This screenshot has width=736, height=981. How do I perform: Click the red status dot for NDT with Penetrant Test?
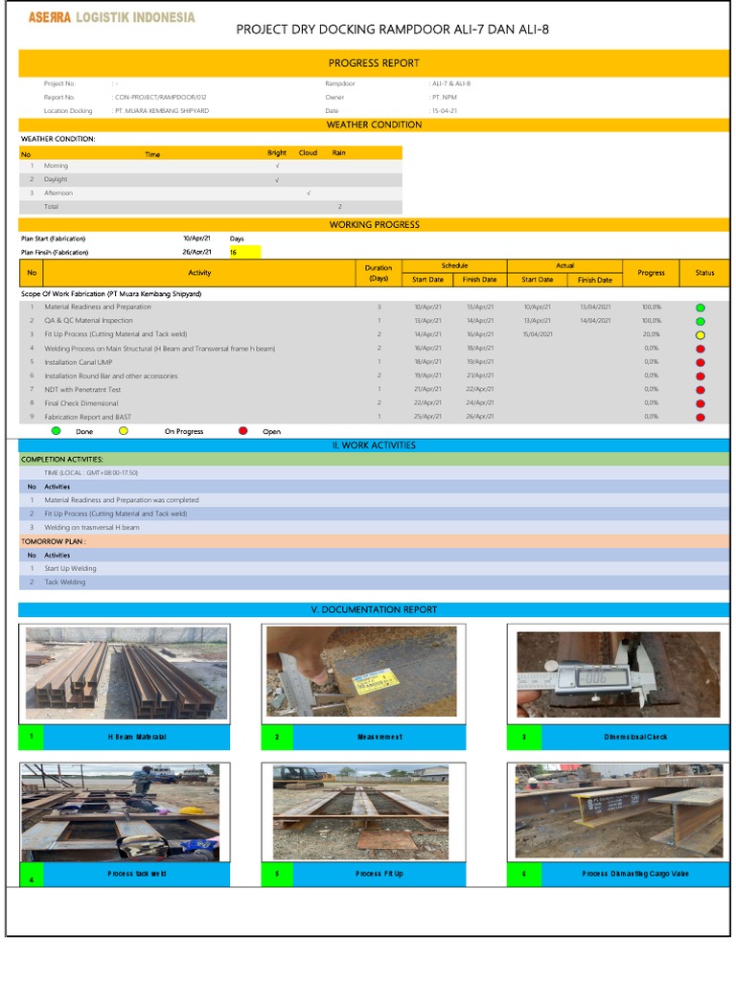pyautogui.click(x=701, y=391)
